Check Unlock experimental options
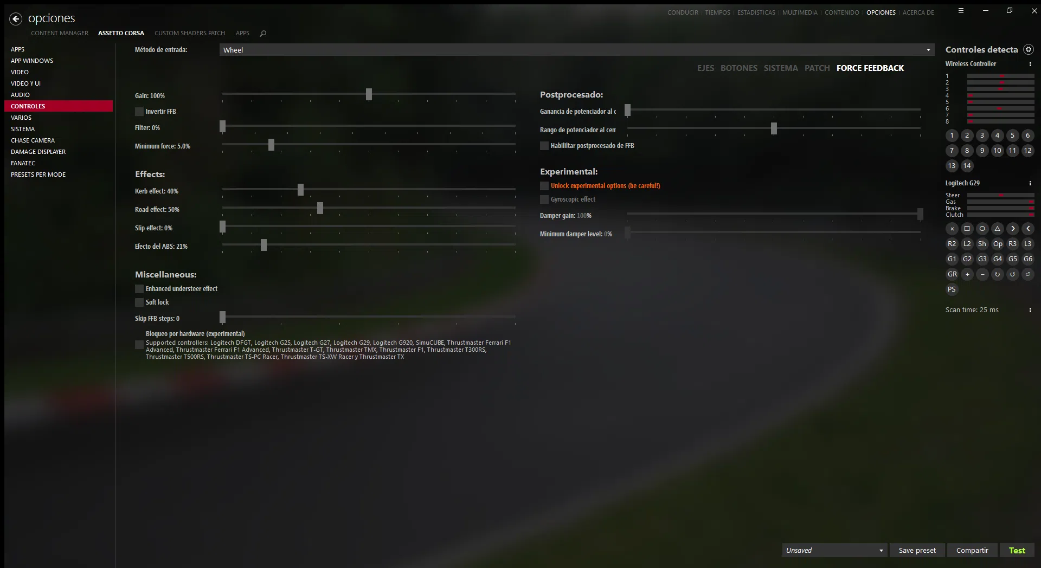Image resolution: width=1041 pixels, height=568 pixels. (x=544, y=186)
